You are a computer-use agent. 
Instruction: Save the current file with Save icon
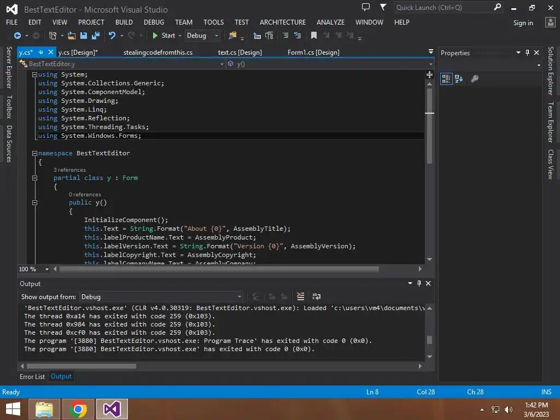tap(84, 36)
